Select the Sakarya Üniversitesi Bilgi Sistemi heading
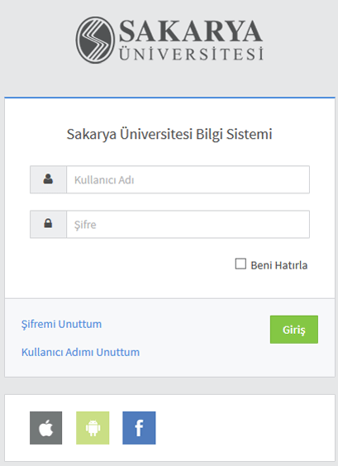Screen dimensions: 338x466 (169, 134)
